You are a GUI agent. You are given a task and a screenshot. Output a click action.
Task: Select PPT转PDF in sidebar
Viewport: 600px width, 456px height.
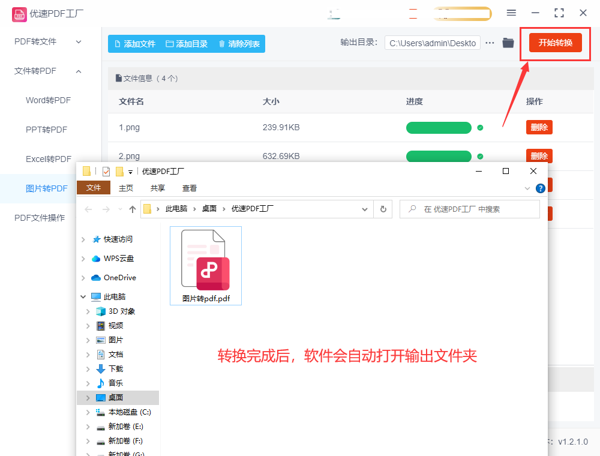pyautogui.click(x=46, y=130)
